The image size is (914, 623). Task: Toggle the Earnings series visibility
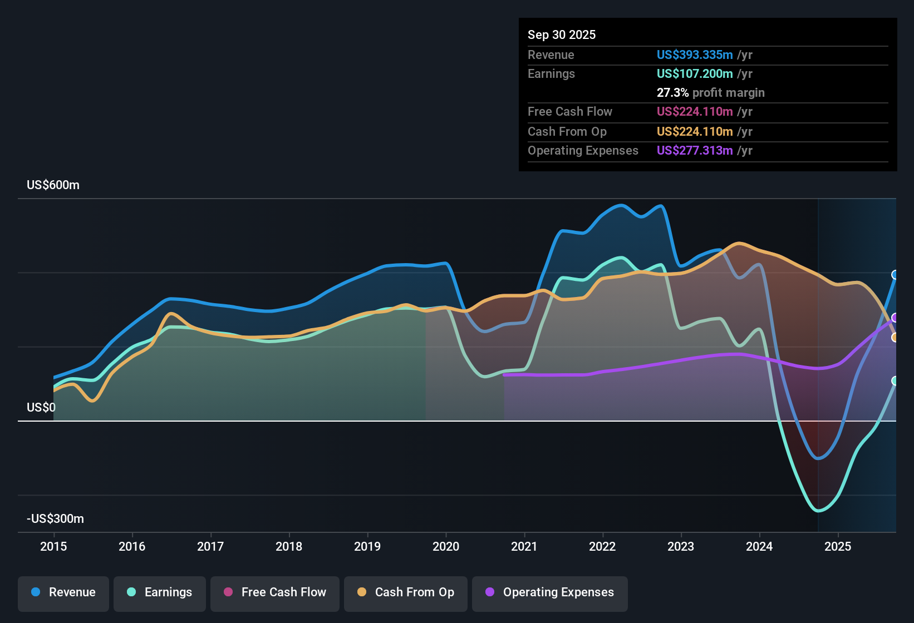(160, 592)
